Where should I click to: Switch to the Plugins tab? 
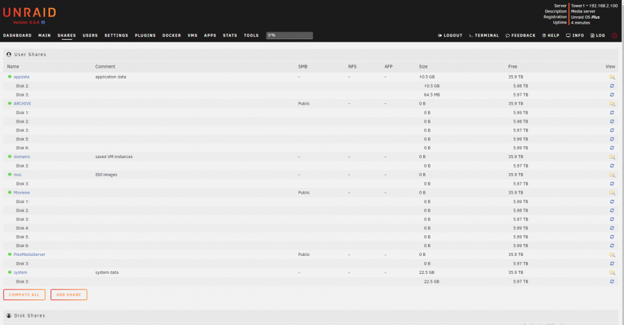(145, 35)
